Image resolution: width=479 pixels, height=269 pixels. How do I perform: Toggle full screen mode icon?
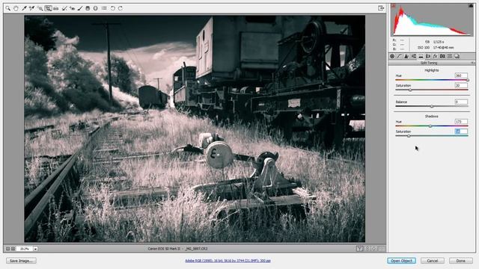(381, 8)
